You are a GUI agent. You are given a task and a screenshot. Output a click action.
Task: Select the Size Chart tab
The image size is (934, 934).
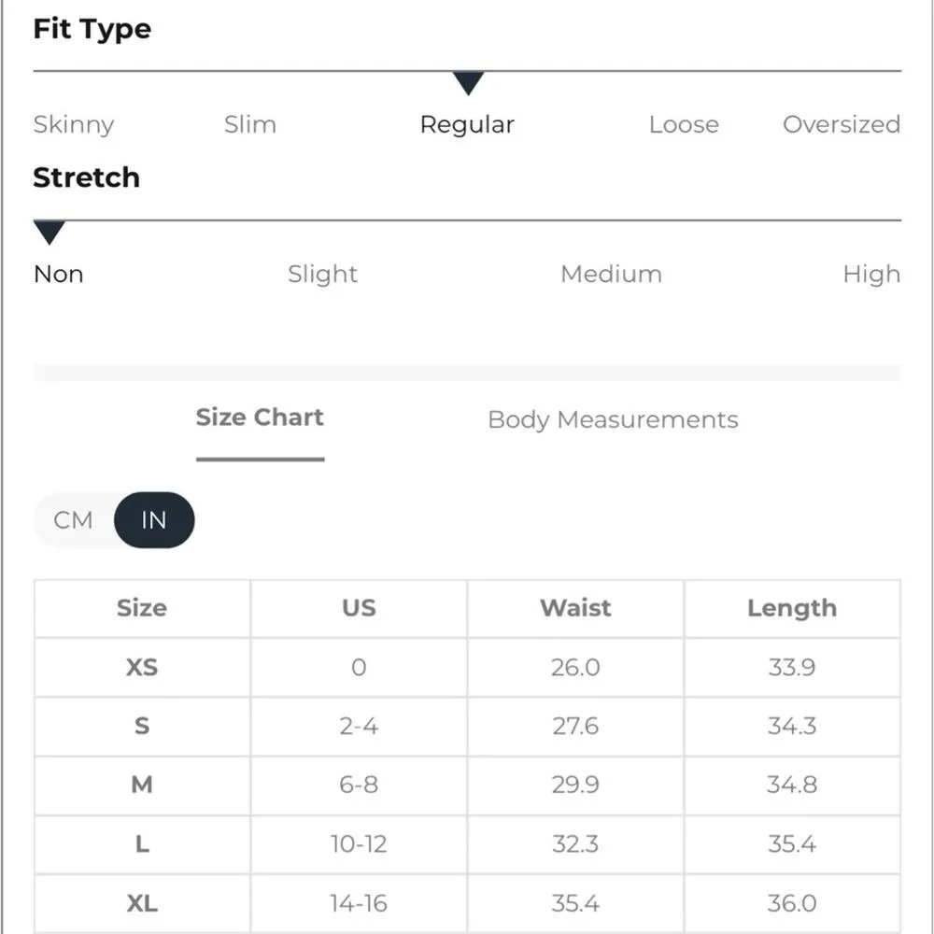[260, 417]
